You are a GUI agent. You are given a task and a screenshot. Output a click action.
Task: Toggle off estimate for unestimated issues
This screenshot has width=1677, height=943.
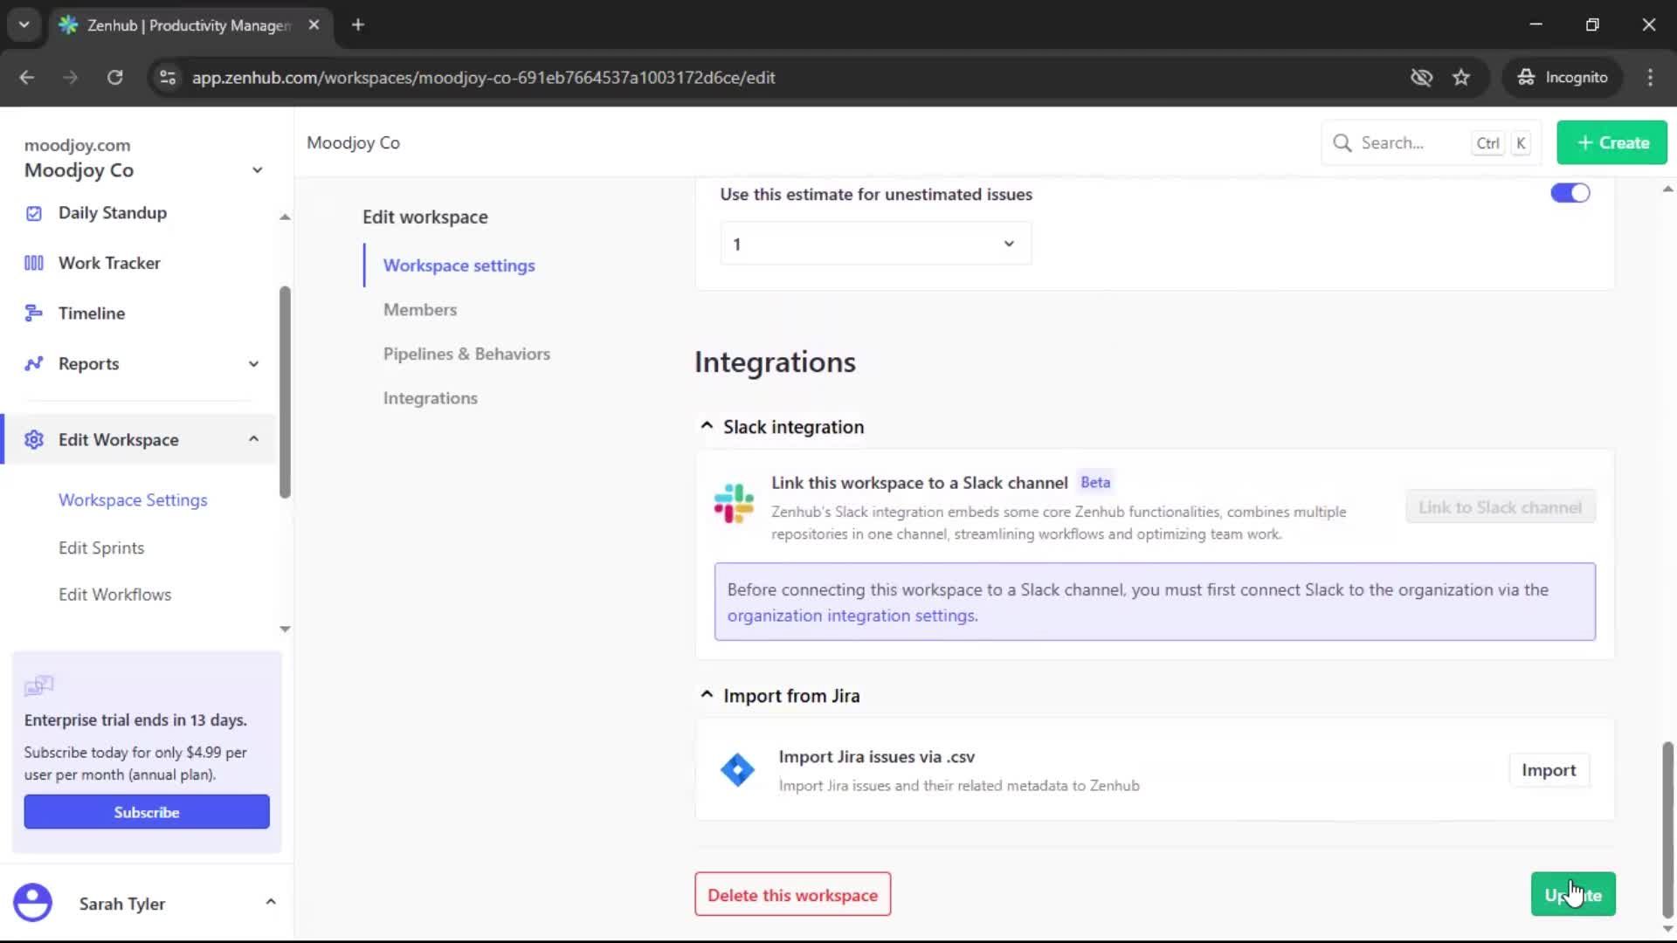(x=1570, y=193)
